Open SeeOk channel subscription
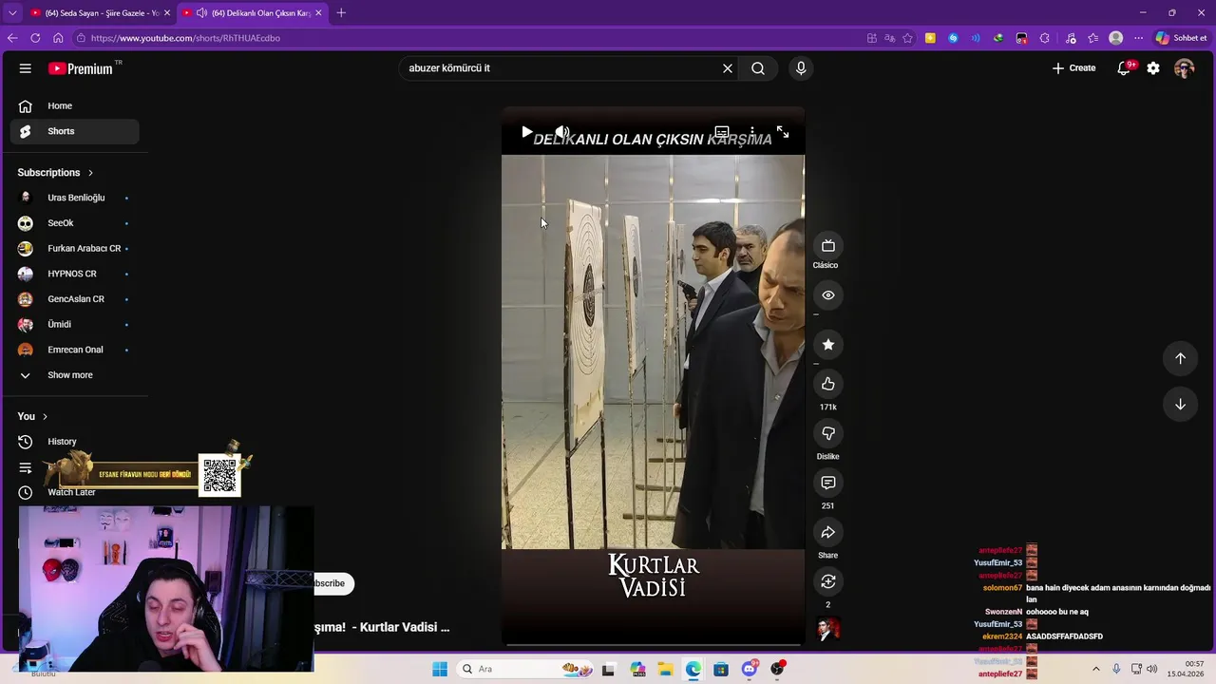1216x684 pixels. 74,223
